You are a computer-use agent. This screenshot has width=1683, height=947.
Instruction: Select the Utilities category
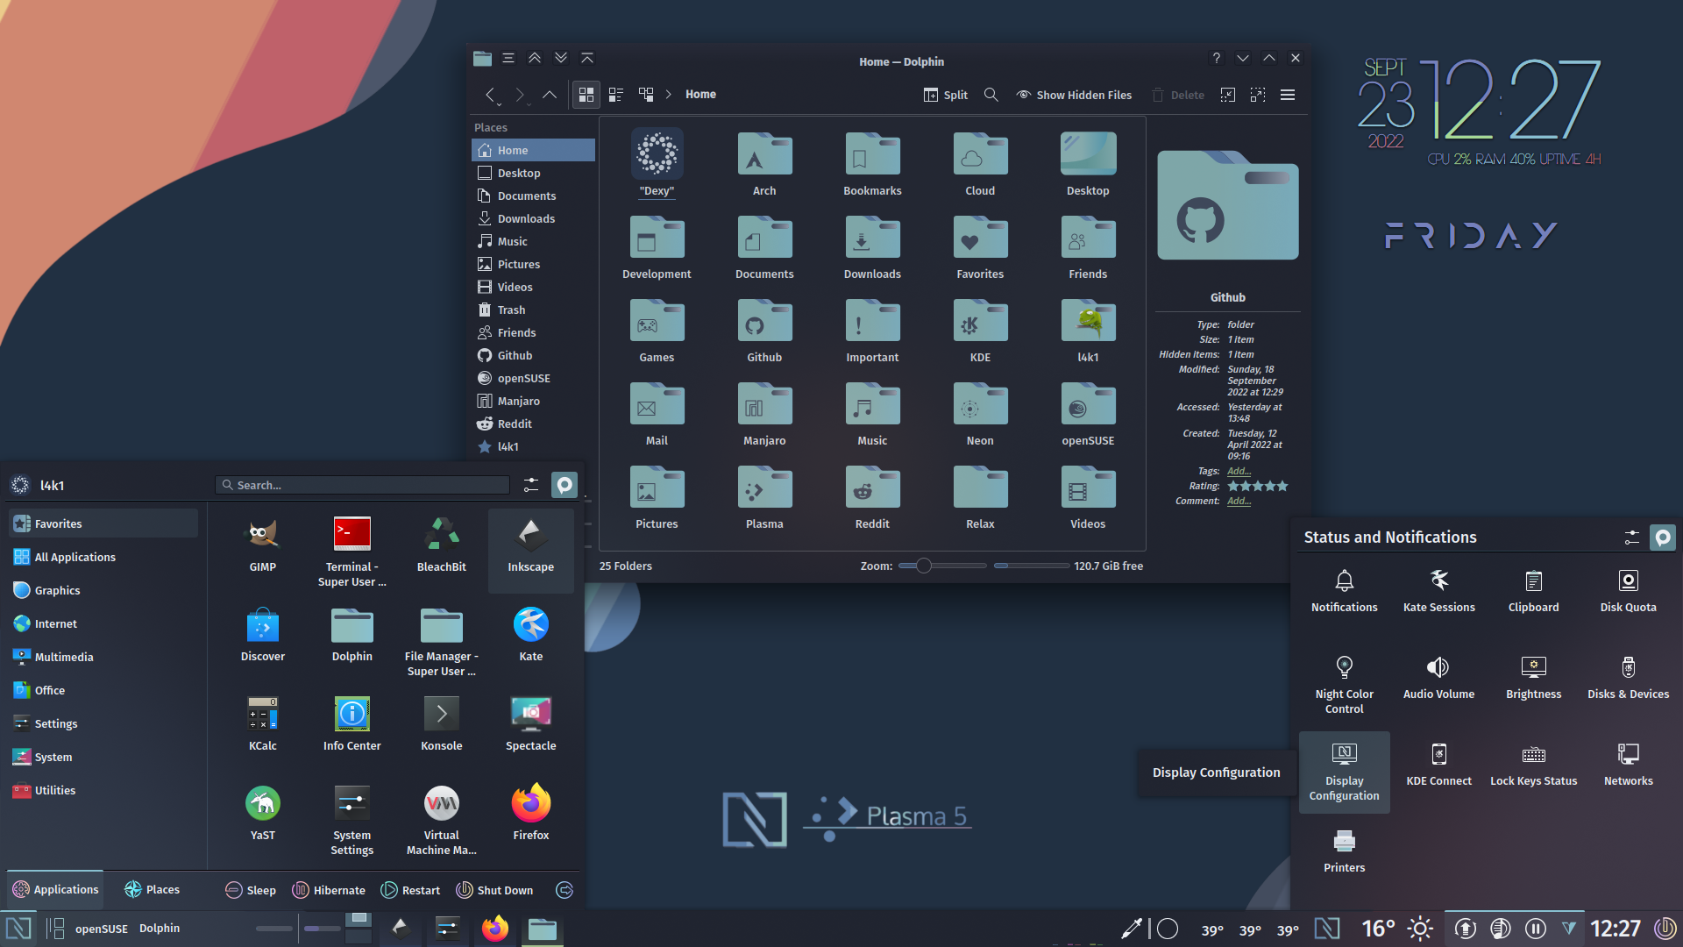103,790
